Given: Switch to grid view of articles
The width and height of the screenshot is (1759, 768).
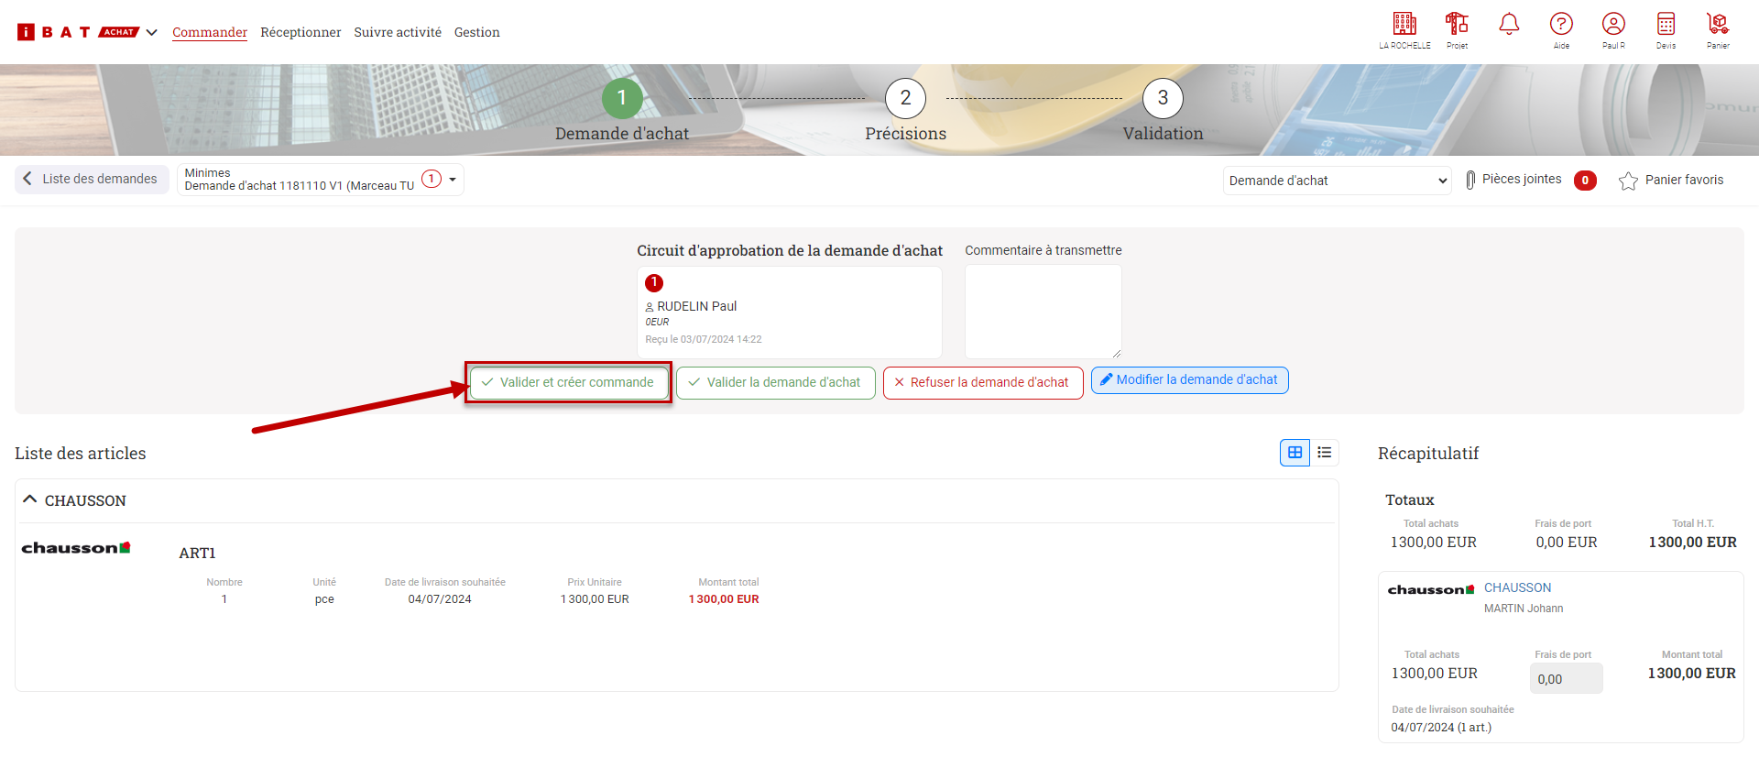Looking at the screenshot, I should (x=1295, y=453).
